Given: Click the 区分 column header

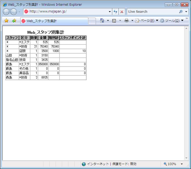Looking at the screenshot, I should [24, 38].
